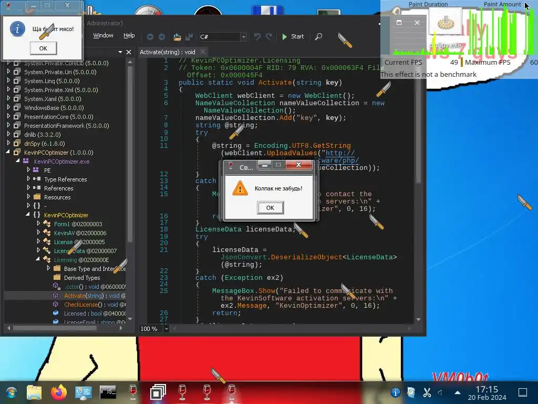This screenshot has height=404, width=538.
Task: Click the warning triangle icon in the dialog
Action: coord(240,188)
